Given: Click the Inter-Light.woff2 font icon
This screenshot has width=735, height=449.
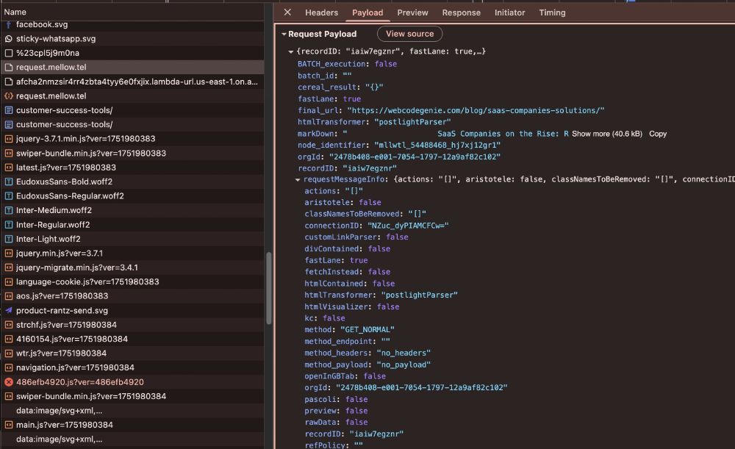Looking at the screenshot, I should coord(8,239).
